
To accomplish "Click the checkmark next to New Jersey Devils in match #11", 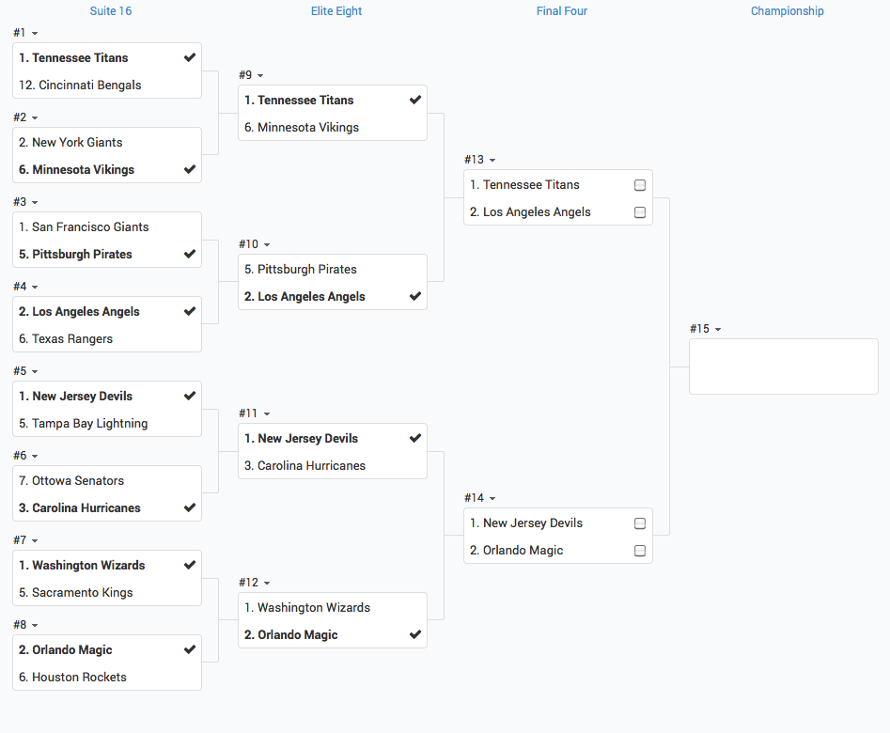I will click(x=415, y=438).
